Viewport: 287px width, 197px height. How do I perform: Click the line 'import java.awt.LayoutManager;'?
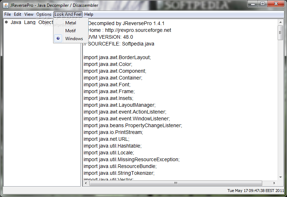point(119,105)
